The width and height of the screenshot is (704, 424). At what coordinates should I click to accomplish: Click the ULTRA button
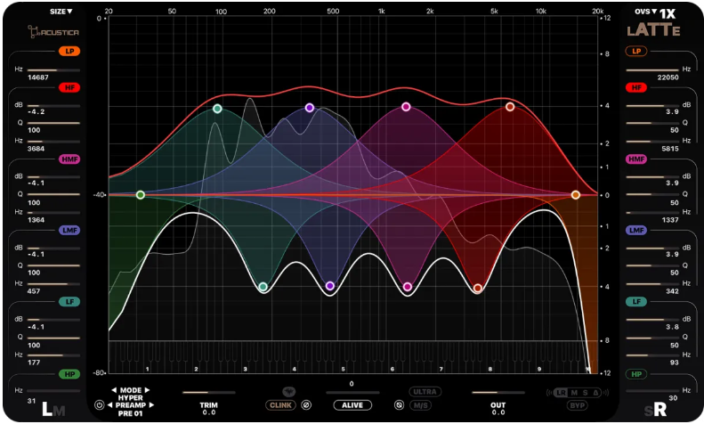(425, 392)
